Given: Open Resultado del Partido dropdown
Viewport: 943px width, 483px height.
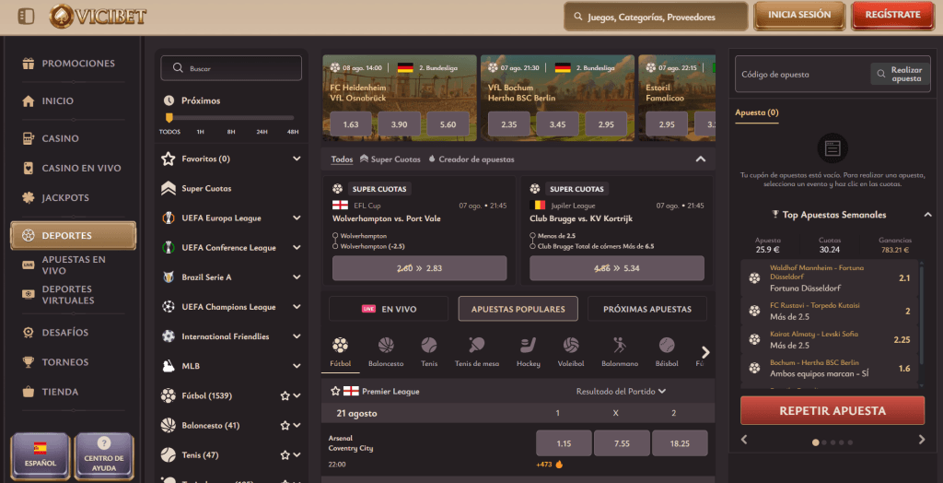Looking at the screenshot, I should point(621,392).
